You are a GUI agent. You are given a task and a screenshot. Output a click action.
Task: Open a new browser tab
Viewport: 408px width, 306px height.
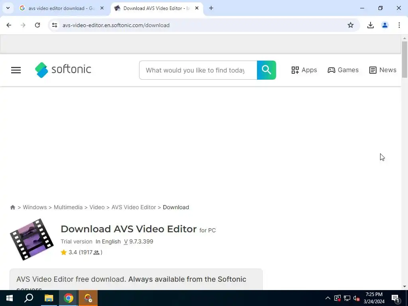211,8
